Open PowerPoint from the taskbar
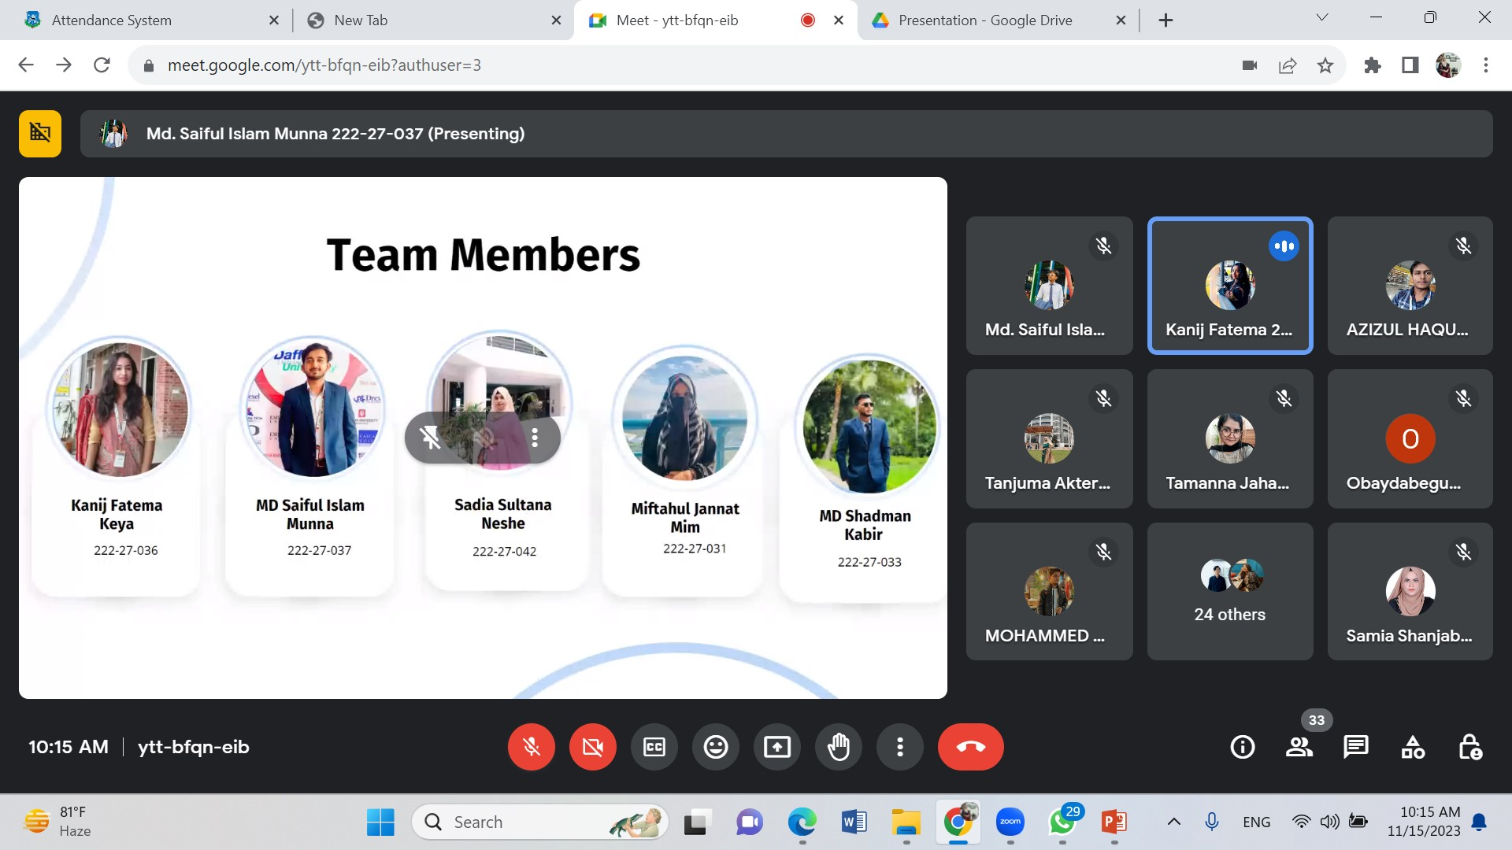This screenshot has width=1512, height=850. [1114, 822]
